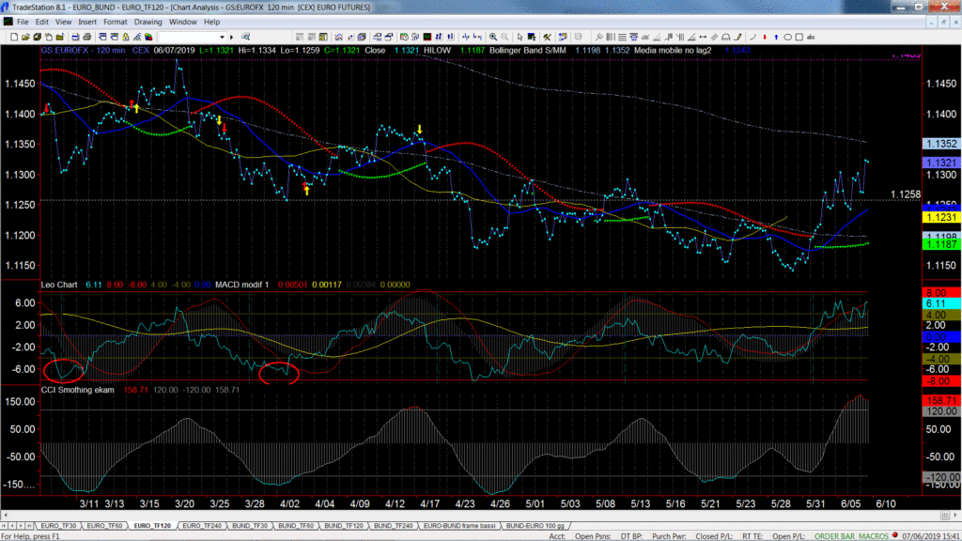Viewport: 962px width, 541px height.
Task: Click the red 158.71 CCI value marker
Action: point(941,400)
